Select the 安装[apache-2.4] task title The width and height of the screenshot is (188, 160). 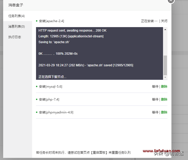pyautogui.click(x=52, y=21)
